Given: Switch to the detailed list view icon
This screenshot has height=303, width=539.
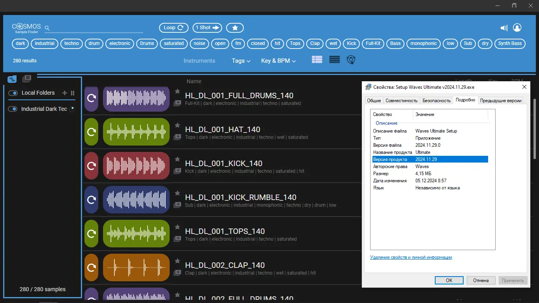Looking at the screenshot, I should tap(317, 60).
